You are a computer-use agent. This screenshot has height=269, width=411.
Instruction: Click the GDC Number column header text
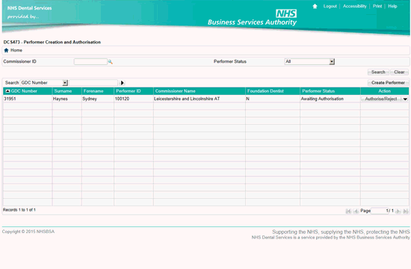click(24, 91)
